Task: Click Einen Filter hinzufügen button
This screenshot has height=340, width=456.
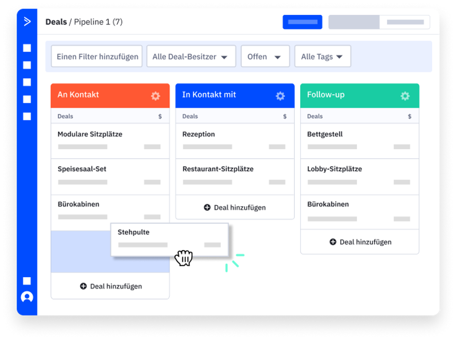Action: (x=97, y=57)
